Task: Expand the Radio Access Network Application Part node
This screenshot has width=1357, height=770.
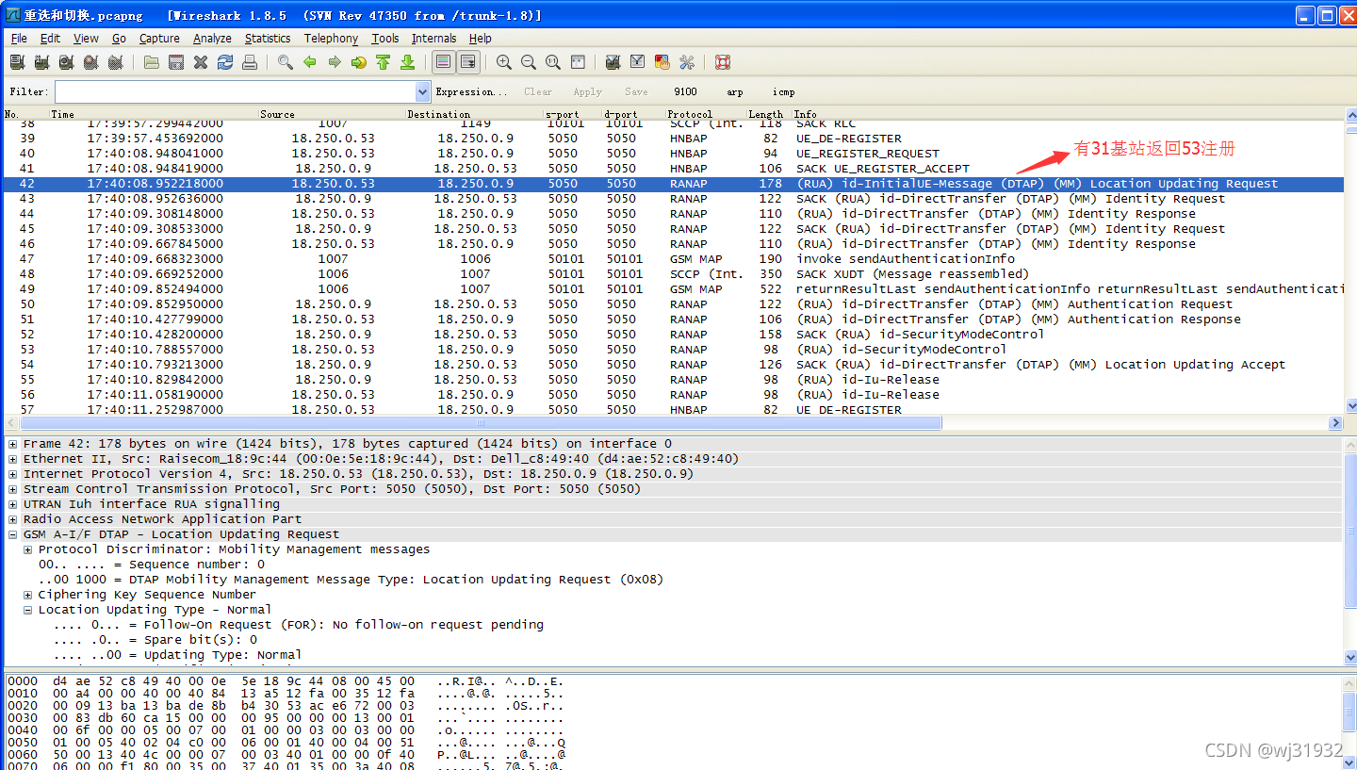Action: pyautogui.click(x=13, y=519)
